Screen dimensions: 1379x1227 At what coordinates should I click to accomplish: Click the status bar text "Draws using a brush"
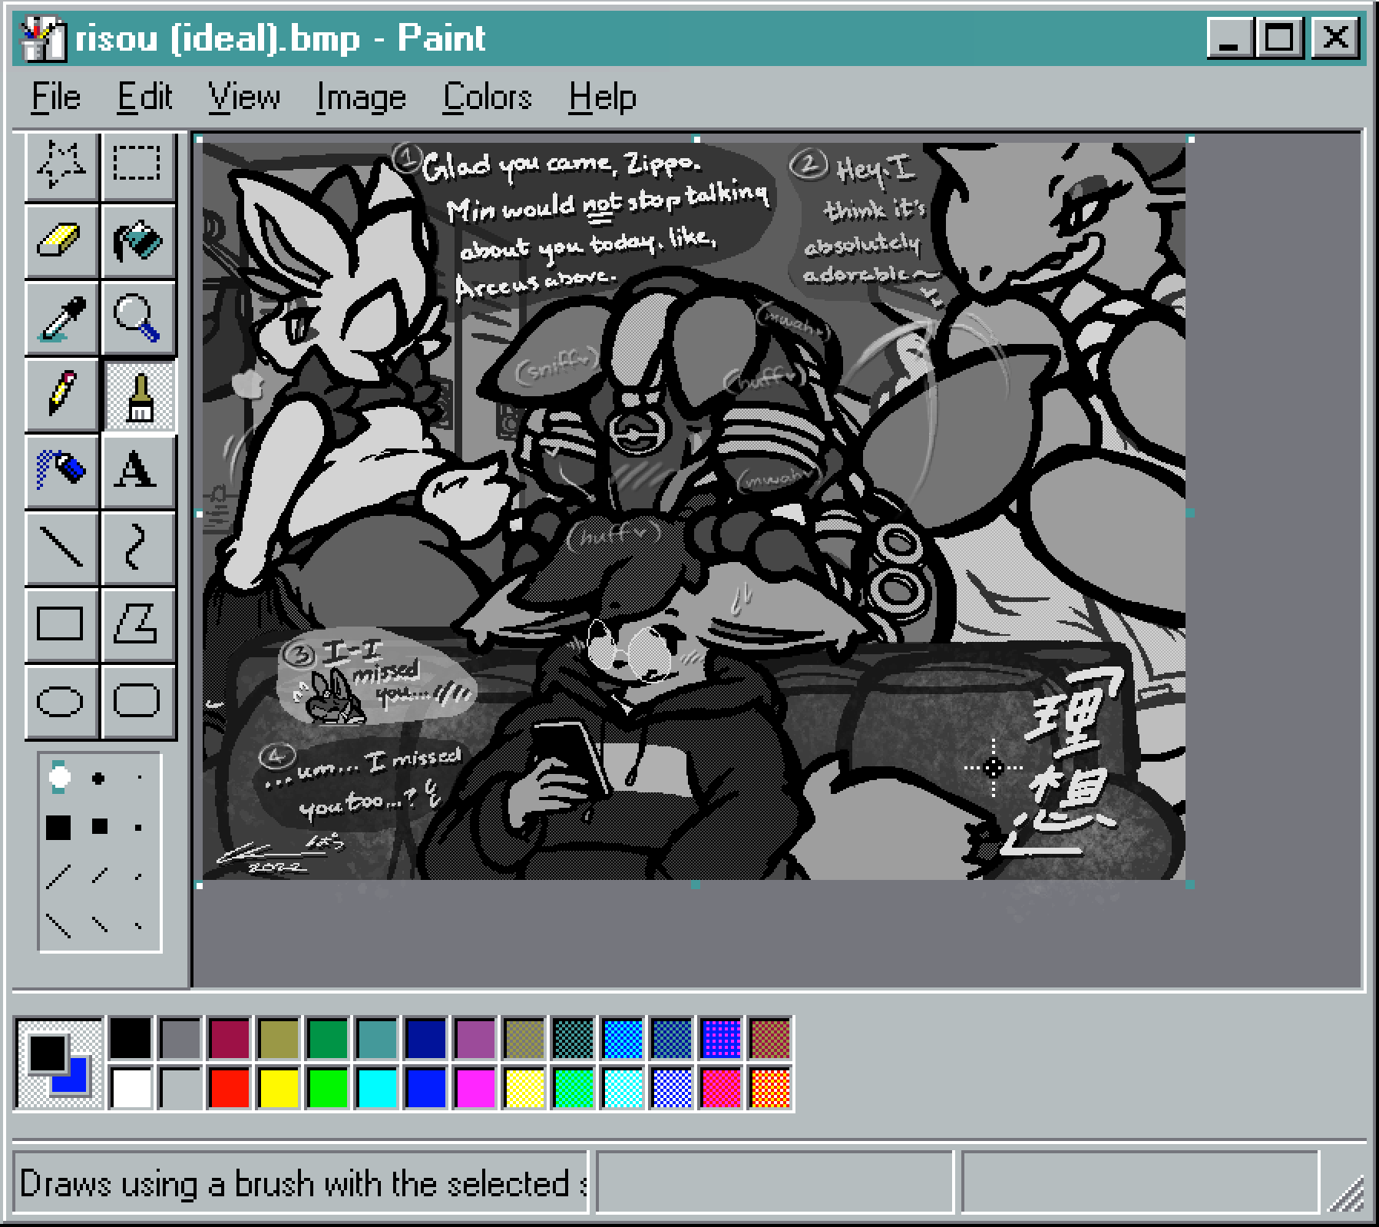tap(167, 1183)
